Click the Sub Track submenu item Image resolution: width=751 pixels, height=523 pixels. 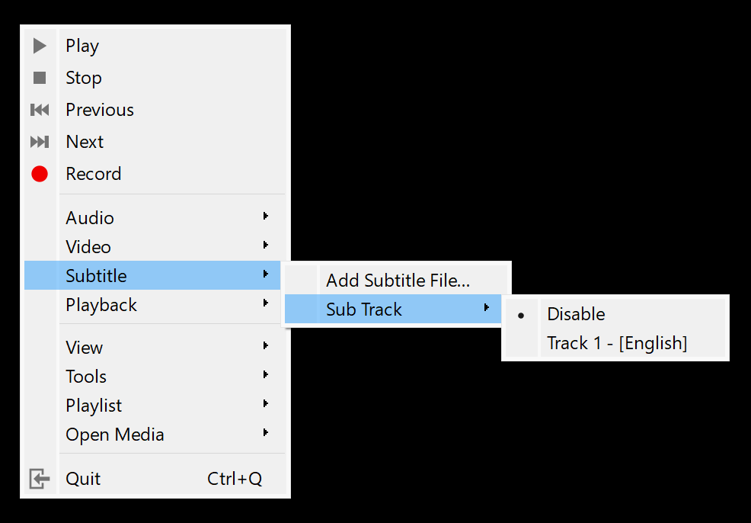[x=364, y=310]
